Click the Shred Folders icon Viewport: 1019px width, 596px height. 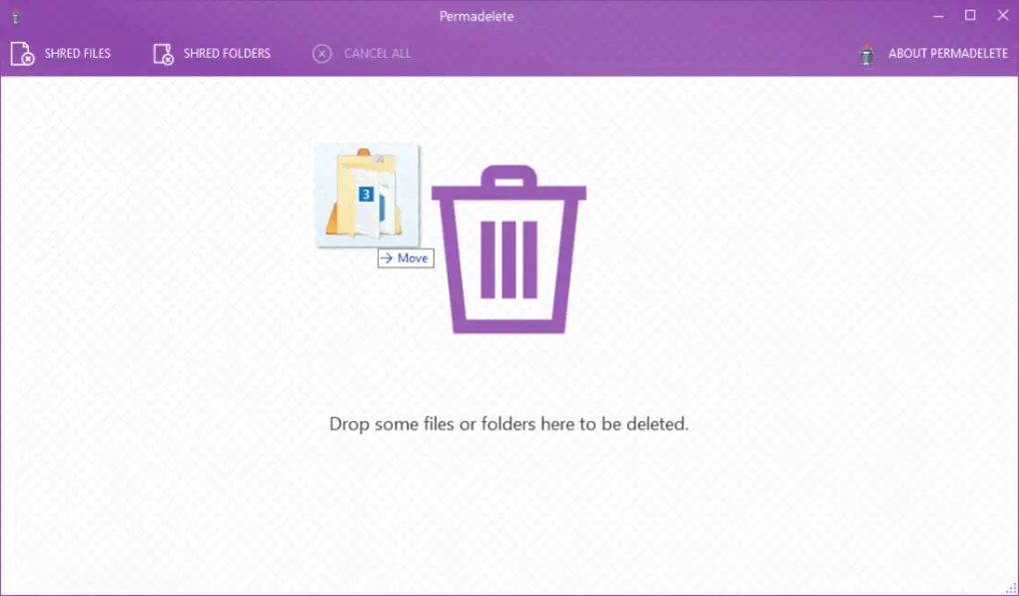pos(163,54)
